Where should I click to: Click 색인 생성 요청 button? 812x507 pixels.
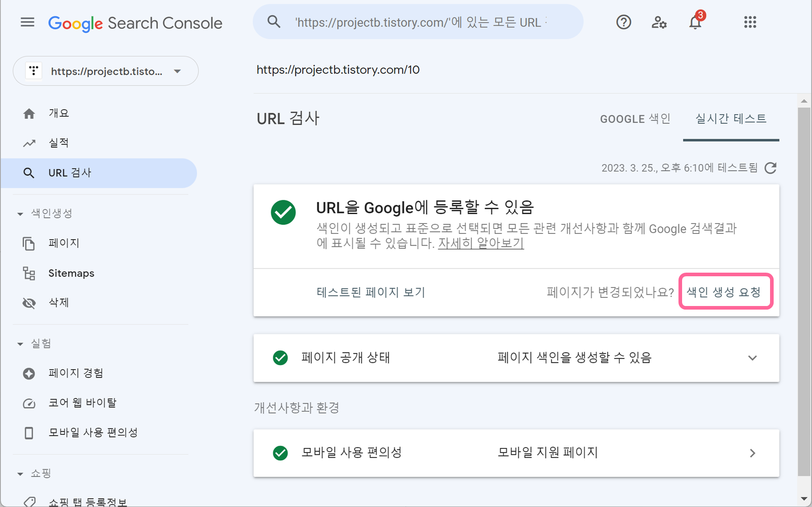click(x=724, y=292)
